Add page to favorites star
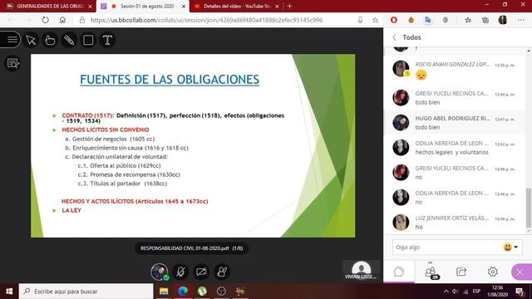 click(x=375, y=20)
